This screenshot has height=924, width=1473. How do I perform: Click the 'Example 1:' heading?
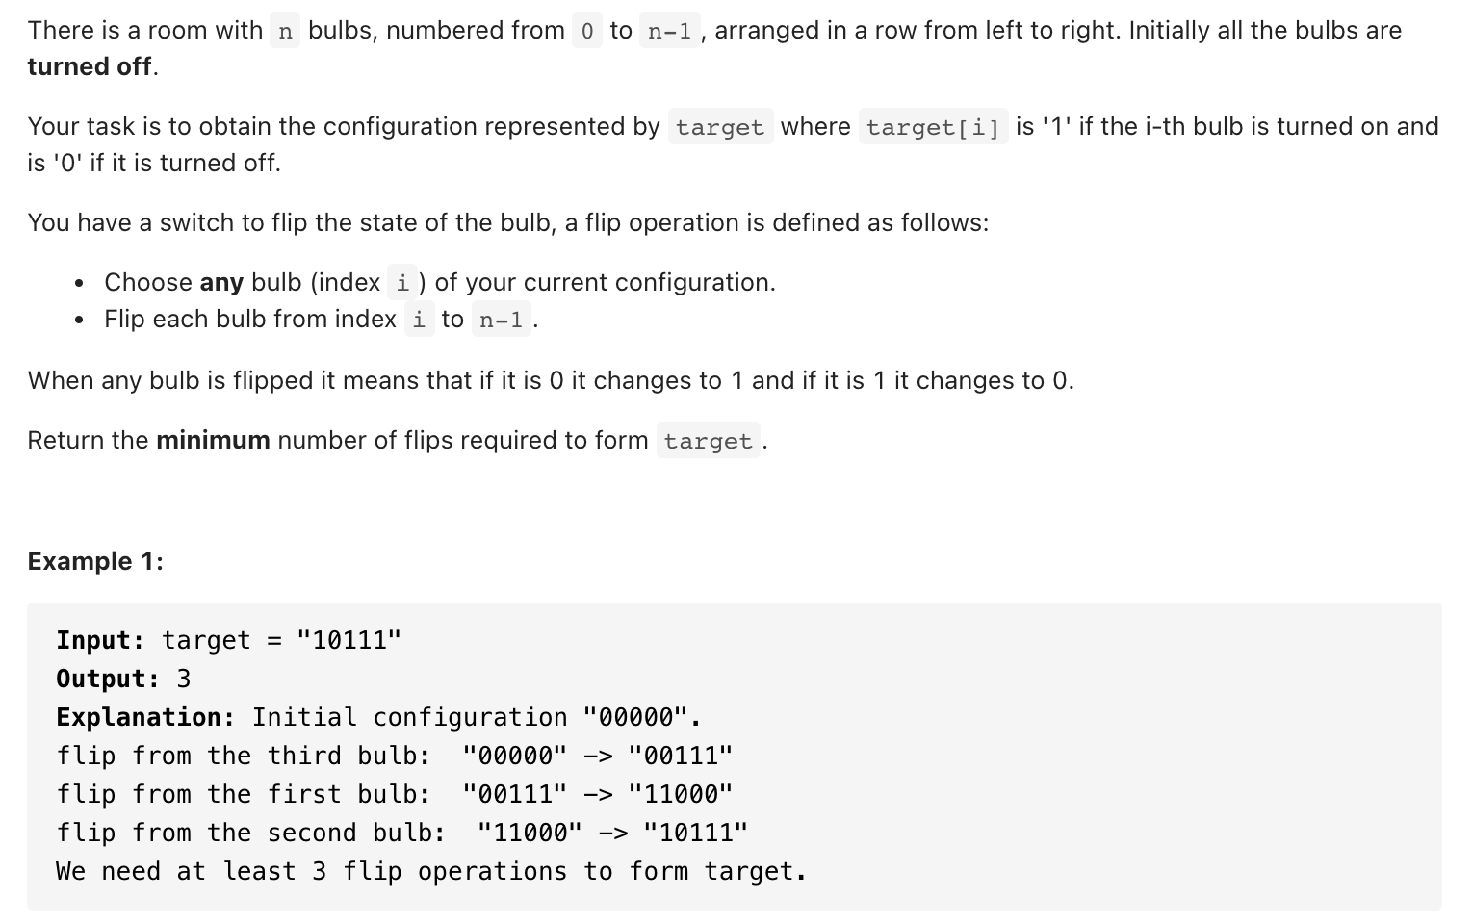(x=95, y=561)
